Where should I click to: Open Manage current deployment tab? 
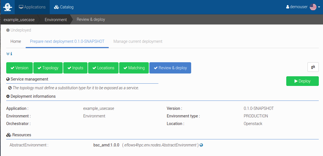[138, 41]
